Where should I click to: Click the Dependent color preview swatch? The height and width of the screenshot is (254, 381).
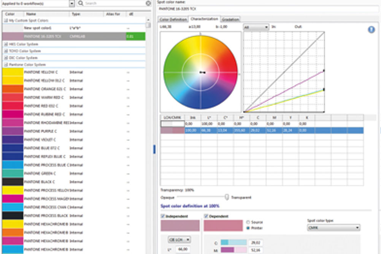[223, 226]
